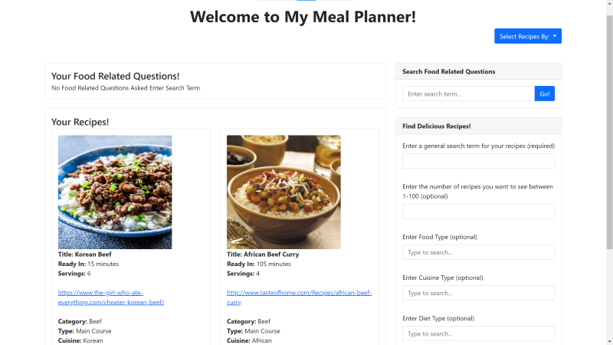
Task: Click the Find Delicious Recipes! panel header
Action: [478, 126]
